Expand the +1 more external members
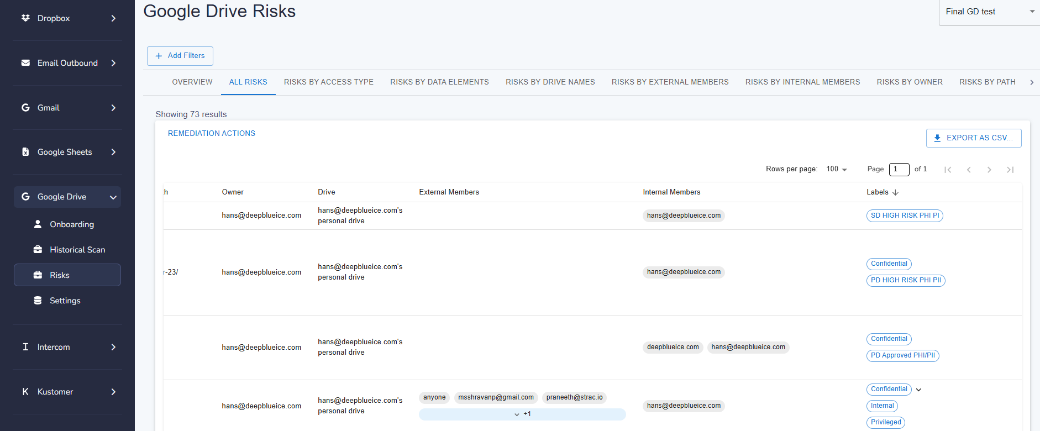This screenshot has height=431, width=1040. click(x=522, y=414)
